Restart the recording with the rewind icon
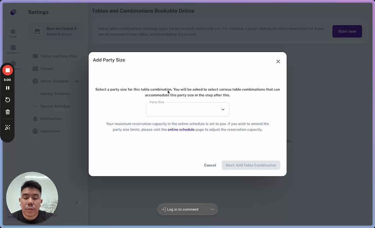The height and width of the screenshot is (228, 375). [8, 100]
